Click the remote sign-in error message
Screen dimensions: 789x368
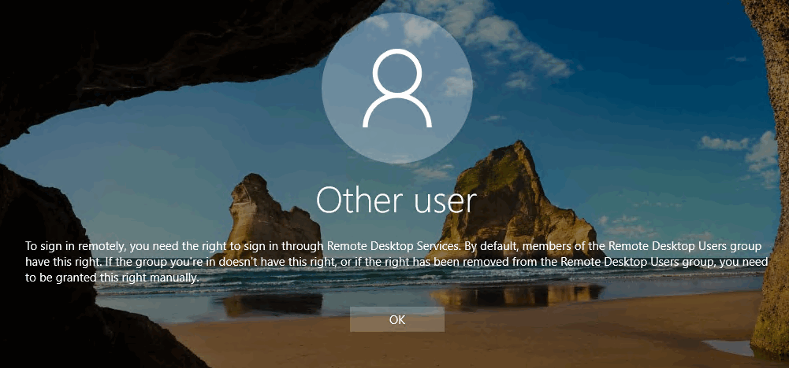[x=394, y=262]
